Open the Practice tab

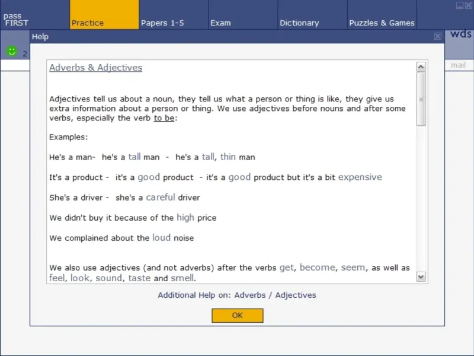104,15
